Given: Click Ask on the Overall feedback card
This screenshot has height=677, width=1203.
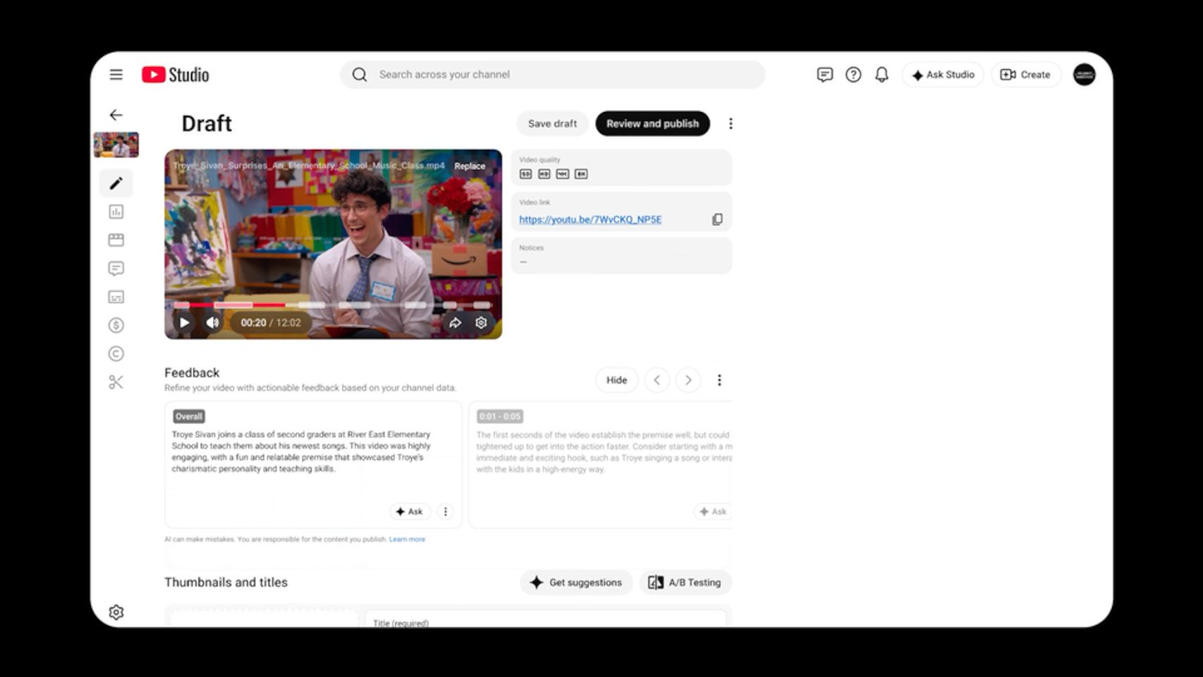Looking at the screenshot, I should [410, 511].
